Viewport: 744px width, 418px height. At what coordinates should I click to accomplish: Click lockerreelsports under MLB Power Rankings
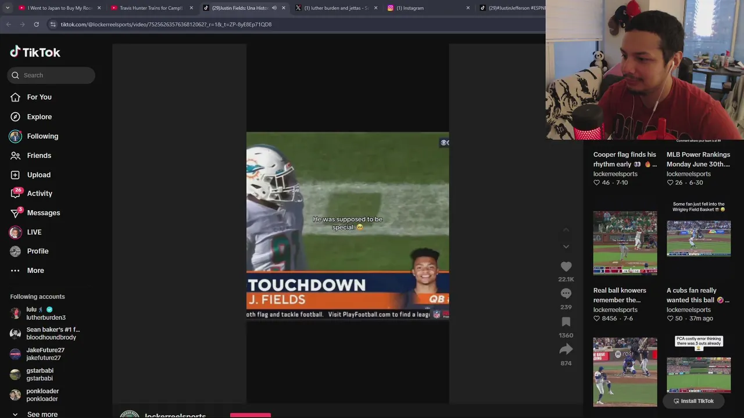point(688,174)
